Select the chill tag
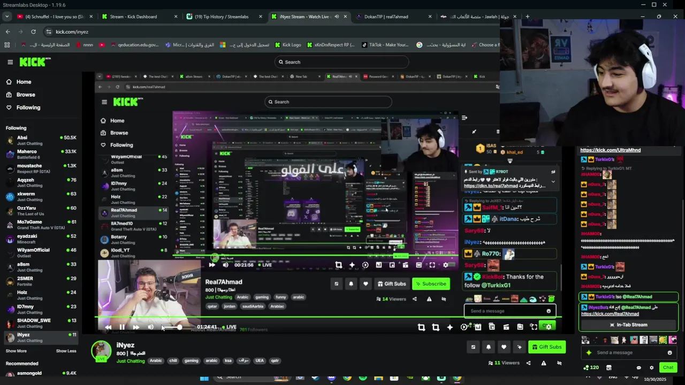 point(173,361)
